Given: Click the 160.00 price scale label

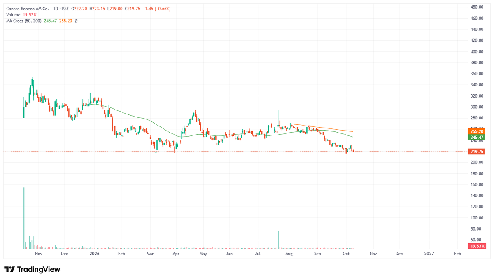Looking at the screenshot, I should 477,185.
